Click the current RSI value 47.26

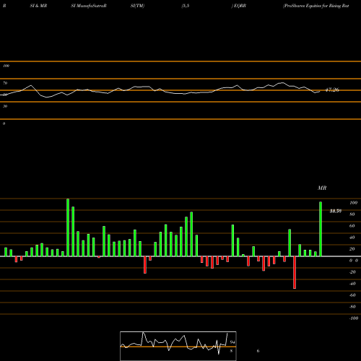click(x=332, y=90)
